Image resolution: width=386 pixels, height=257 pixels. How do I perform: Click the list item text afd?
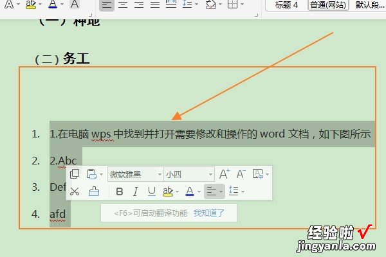point(58,214)
